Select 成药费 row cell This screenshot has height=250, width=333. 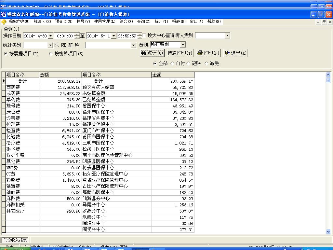[x=22, y=93]
